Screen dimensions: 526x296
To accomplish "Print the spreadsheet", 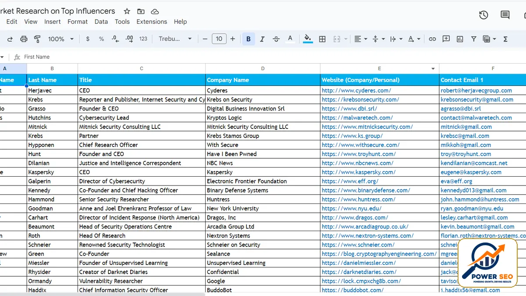I will coord(24,39).
